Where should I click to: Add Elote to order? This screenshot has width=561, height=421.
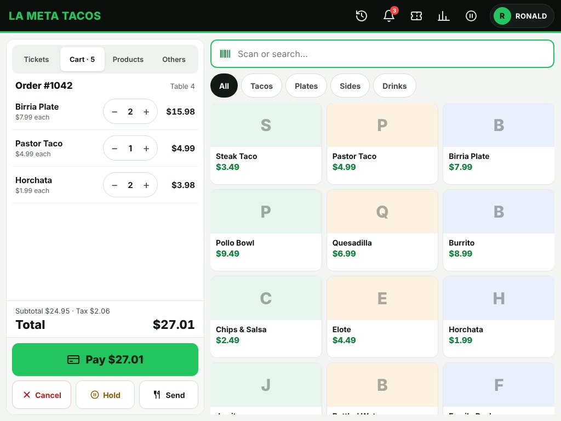(x=382, y=317)
